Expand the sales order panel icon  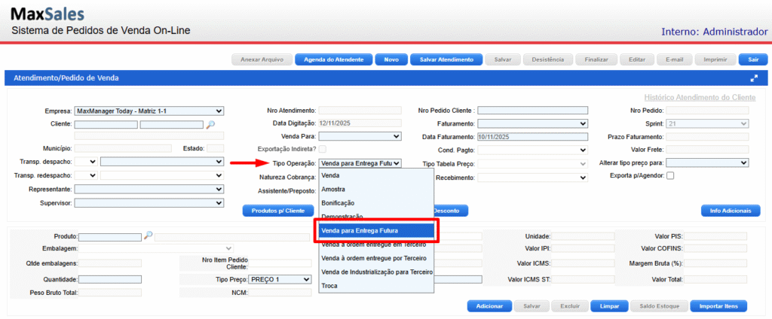coord(753,78)
